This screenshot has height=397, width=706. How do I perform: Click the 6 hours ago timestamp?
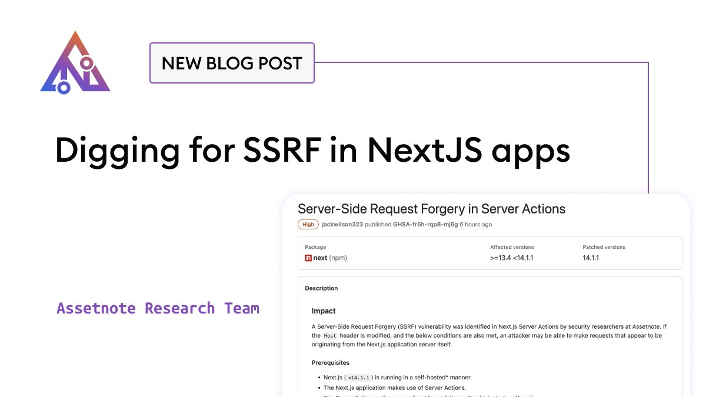(x=476, y=225)
